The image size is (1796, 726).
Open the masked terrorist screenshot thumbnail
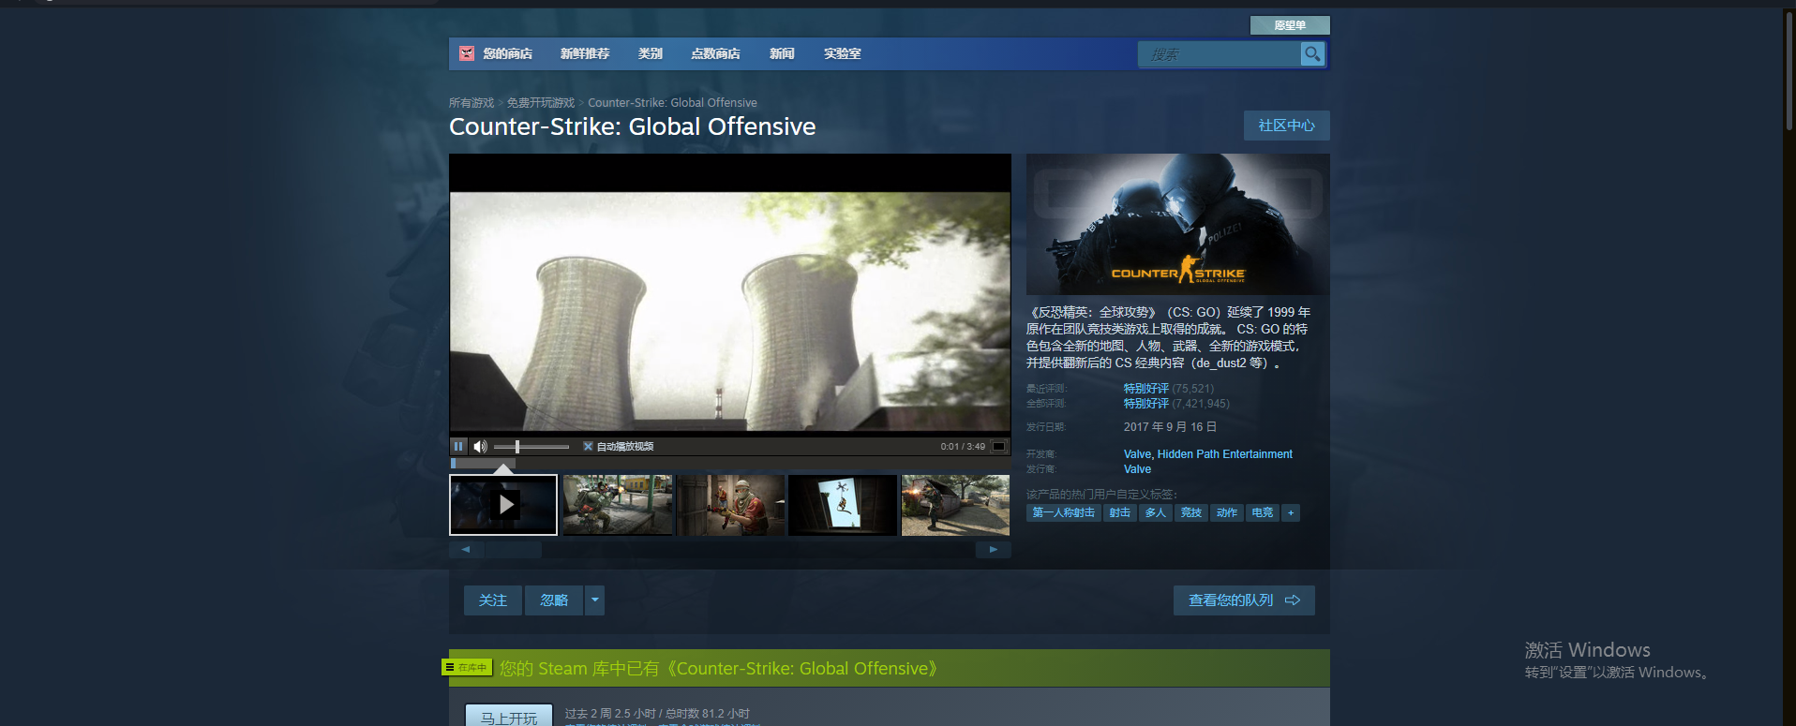click(x=730, y=505)
